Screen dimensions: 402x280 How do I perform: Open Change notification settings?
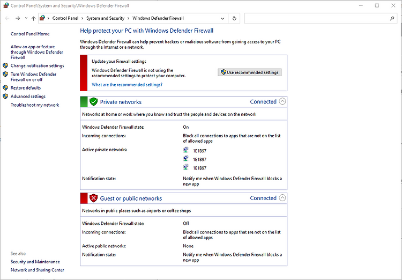tap(37, 65)
